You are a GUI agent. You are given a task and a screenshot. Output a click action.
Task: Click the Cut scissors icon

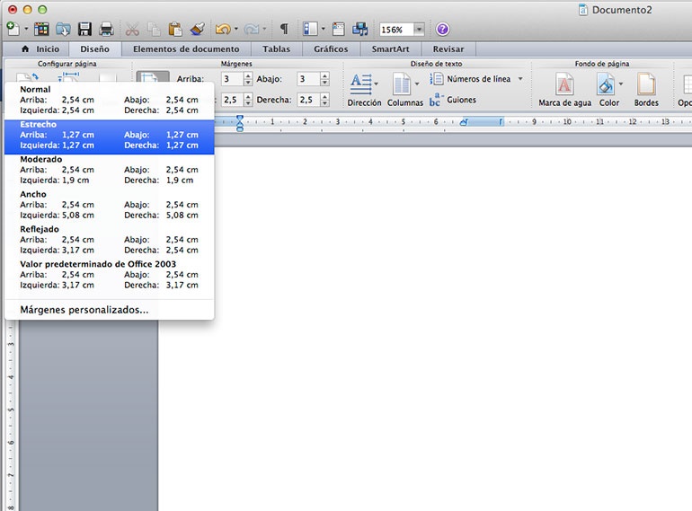coord(132,29)
